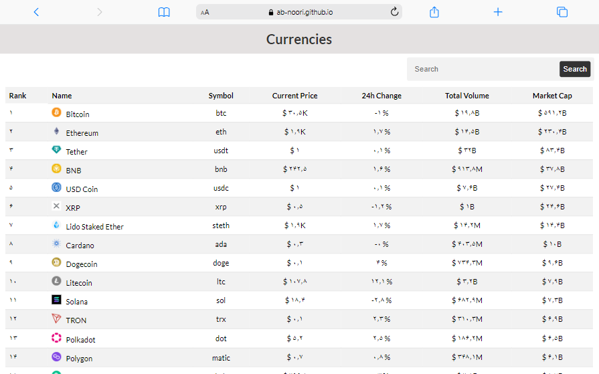Click the matic symbol cell

221,358
